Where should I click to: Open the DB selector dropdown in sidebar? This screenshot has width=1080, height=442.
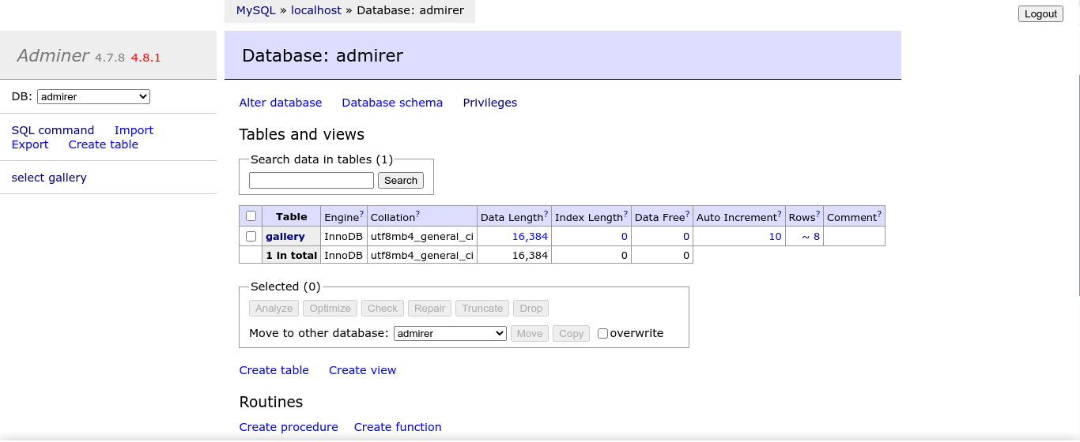pos(93,97)
